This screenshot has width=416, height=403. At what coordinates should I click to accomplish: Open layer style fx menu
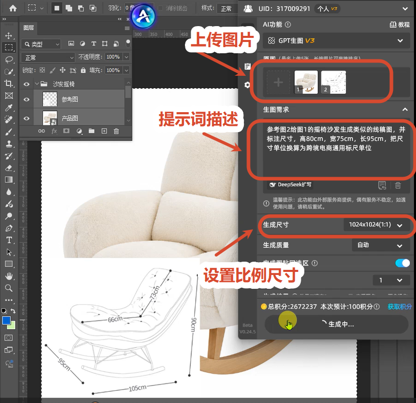click(54, 131)
